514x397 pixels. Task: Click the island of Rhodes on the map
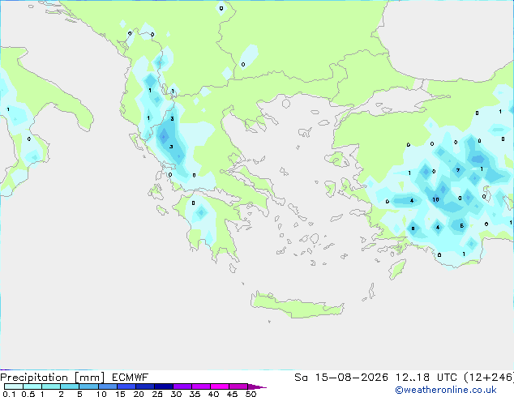(397, 269)
